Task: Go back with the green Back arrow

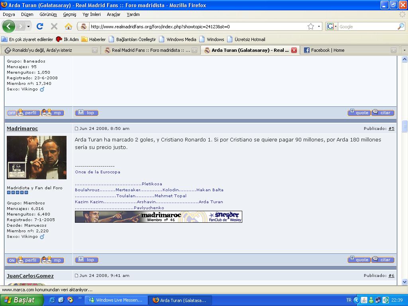Action: click(9, 26)
